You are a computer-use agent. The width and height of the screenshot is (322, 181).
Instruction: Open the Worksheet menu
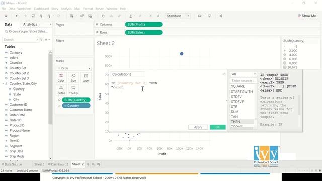click(24, 9)
